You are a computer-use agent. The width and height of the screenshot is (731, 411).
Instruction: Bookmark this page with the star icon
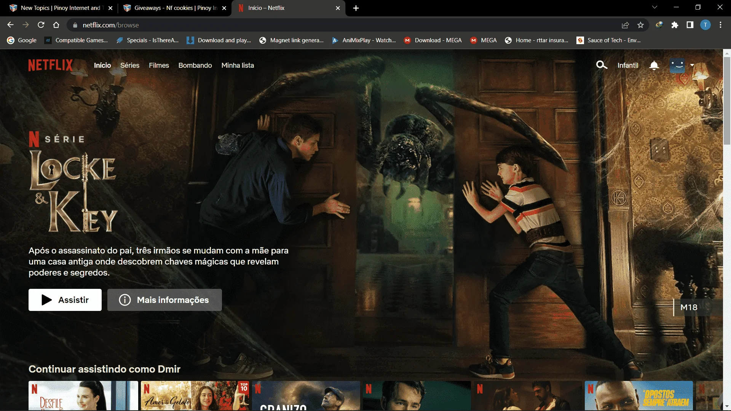click(x=640, y=25)
